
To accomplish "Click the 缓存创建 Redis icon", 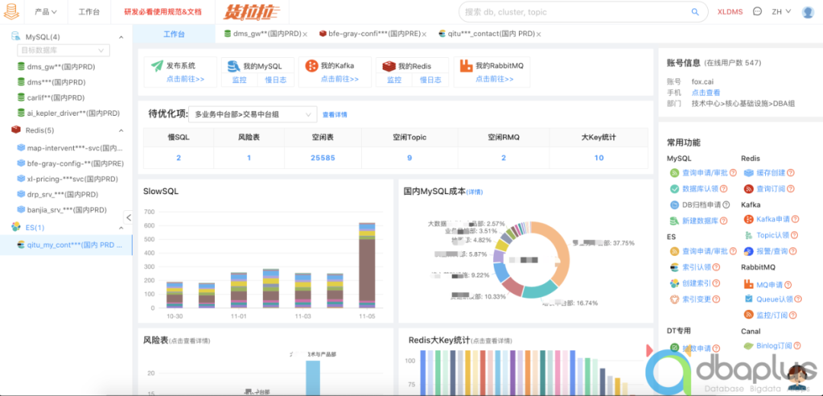I will point(748,173).
